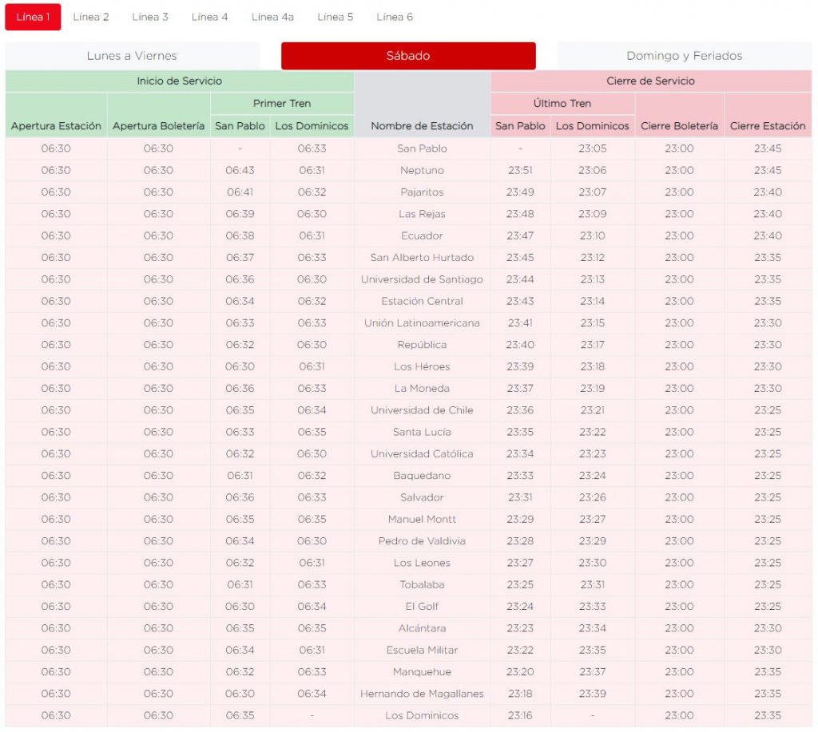Screen dimensions: 818x732
Task: Show Domingo y Feriados schedule
Action: [x=685, y=56]
